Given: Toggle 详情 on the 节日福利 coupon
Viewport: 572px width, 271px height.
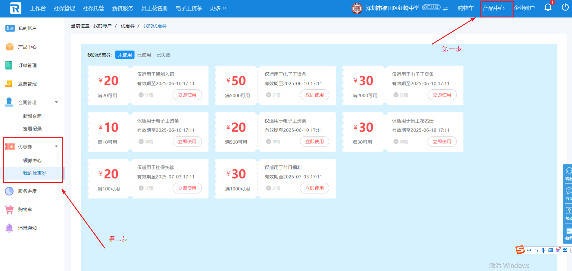Looking at the screenshot, I should (273, 188).
